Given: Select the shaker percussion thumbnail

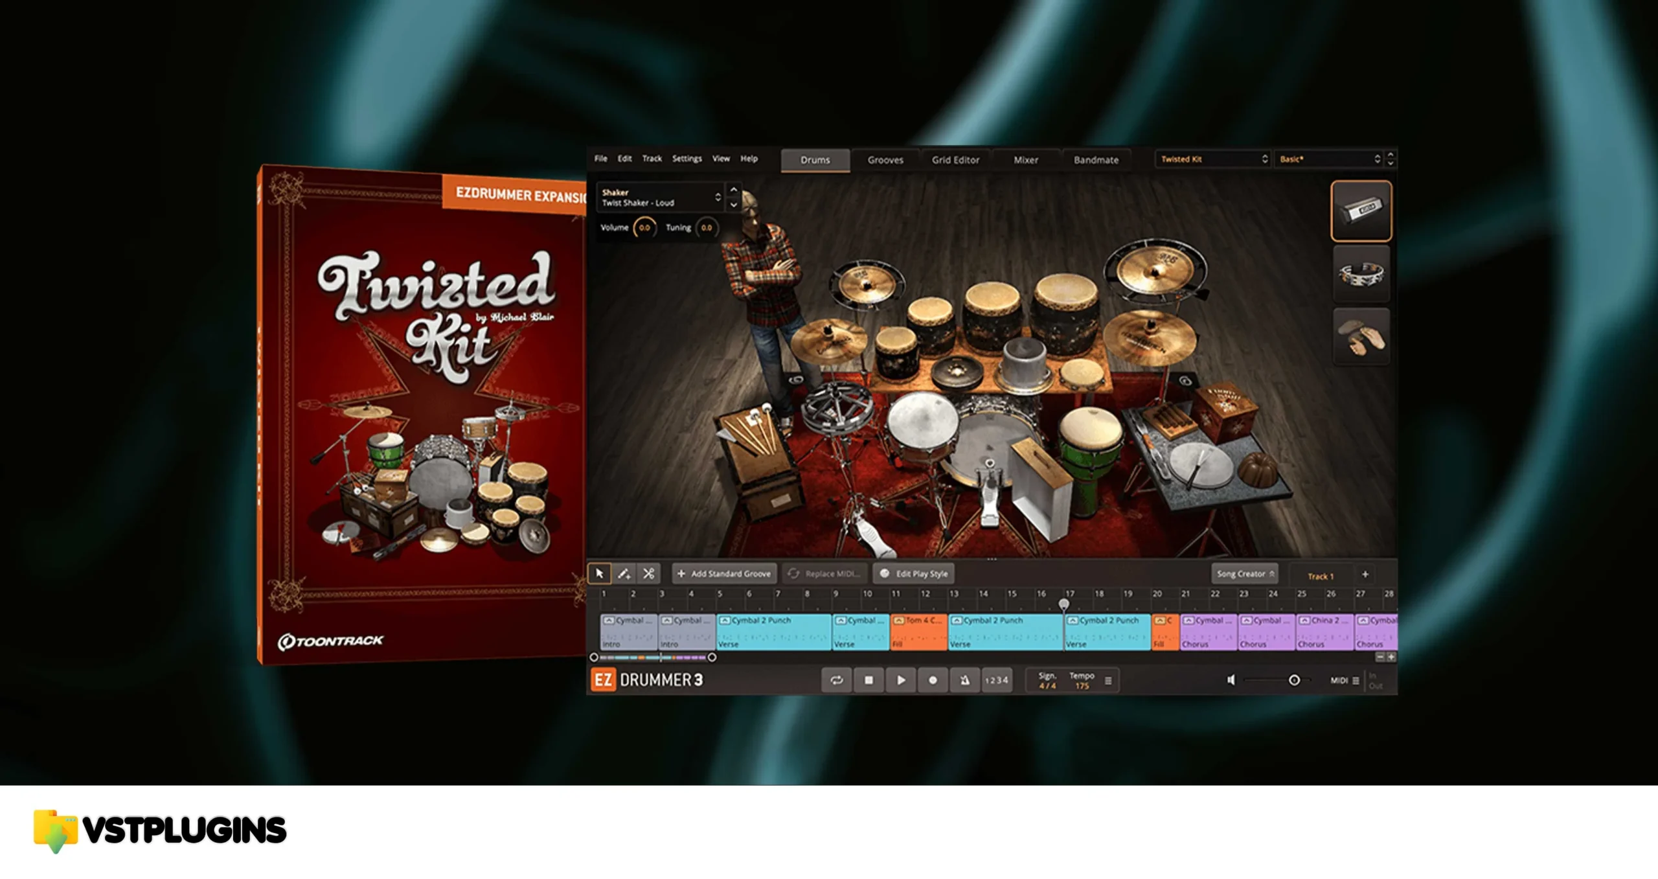Looking at the screenshot, I should point(1361,211).
